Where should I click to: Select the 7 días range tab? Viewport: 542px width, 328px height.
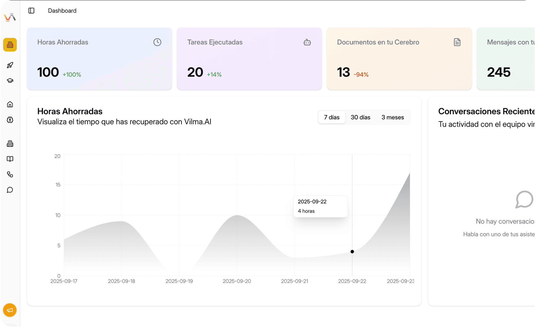331,117
